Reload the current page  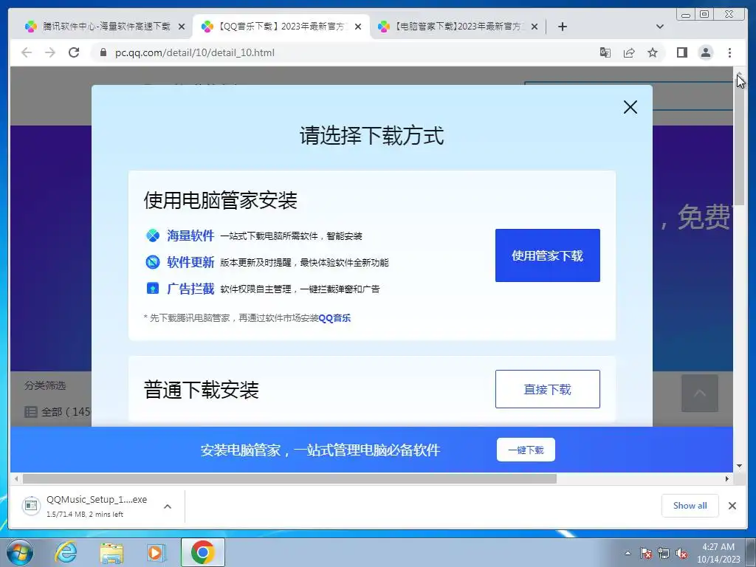coord(74,52)
